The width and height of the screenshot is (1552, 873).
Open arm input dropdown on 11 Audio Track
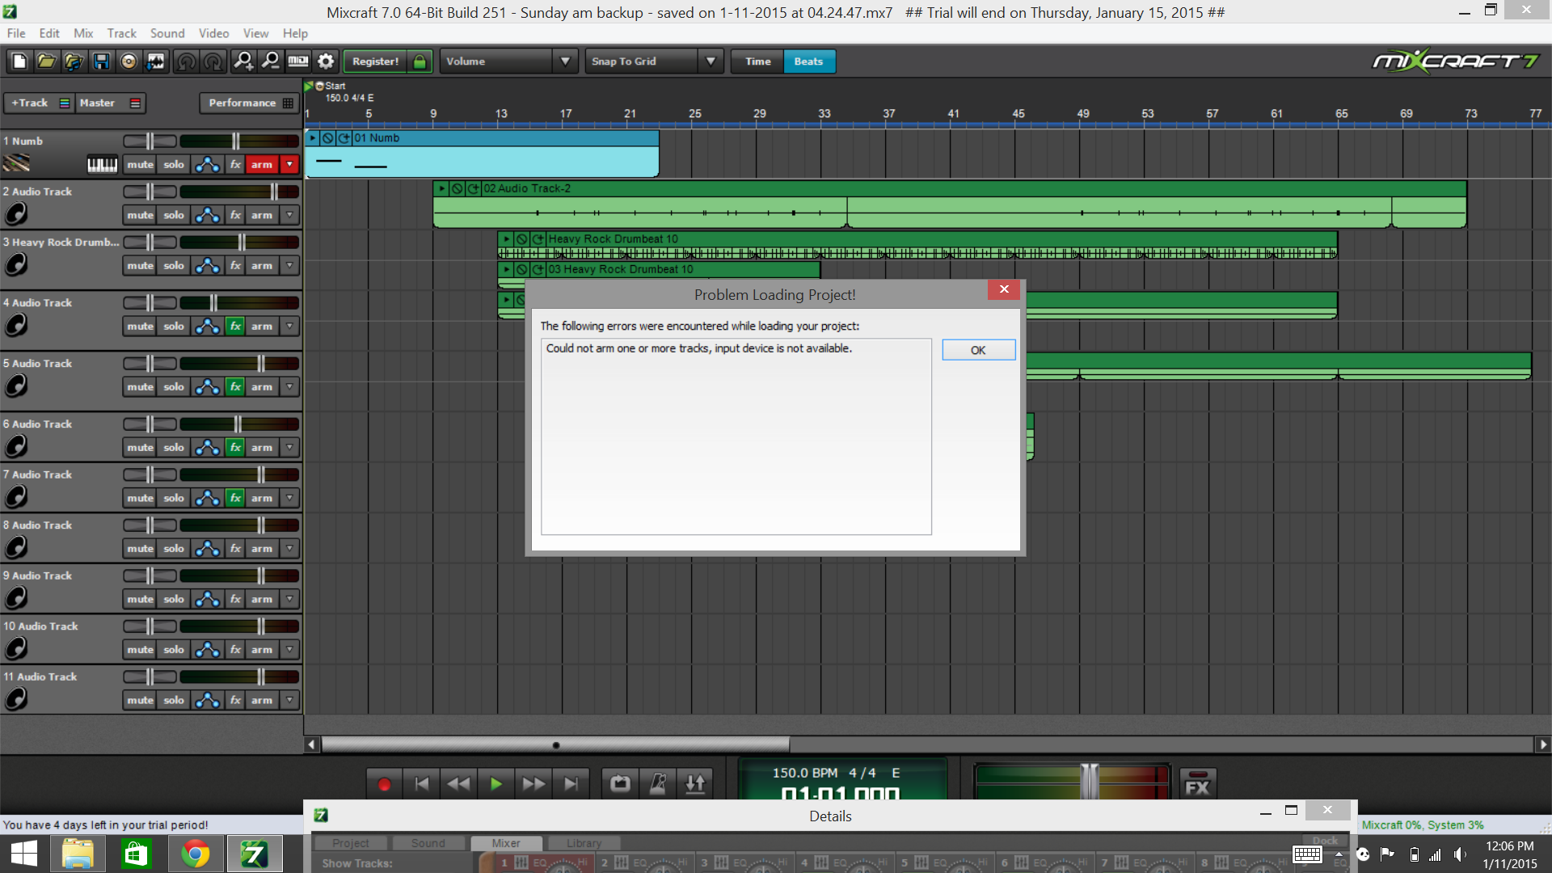tap(289, 700)
